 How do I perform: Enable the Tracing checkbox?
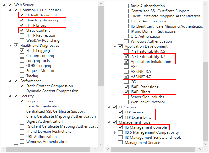click(x=22, y=76)
